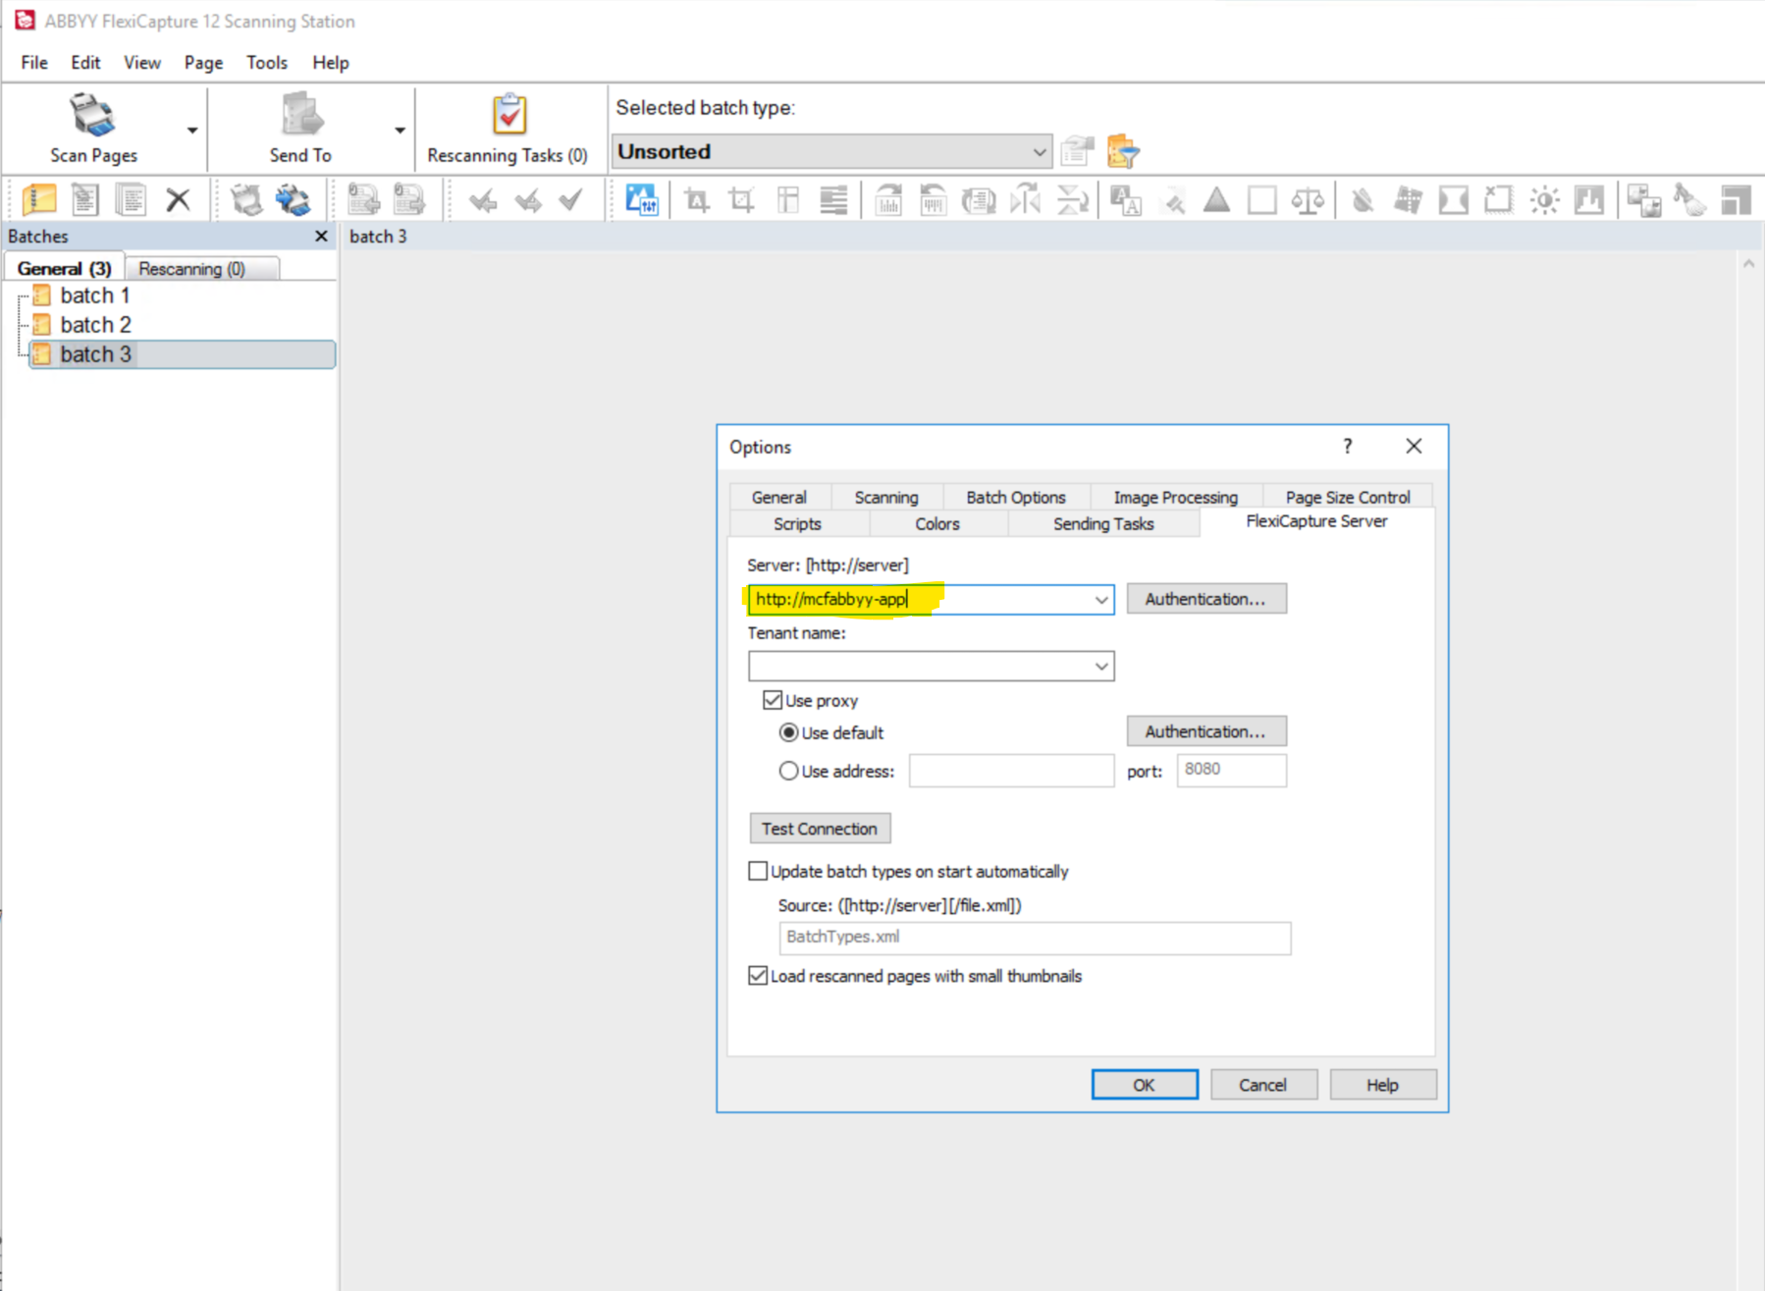The image size is (1765, 1291).
Task: Click the invert A/A text icon
Action: [1125, 200]
